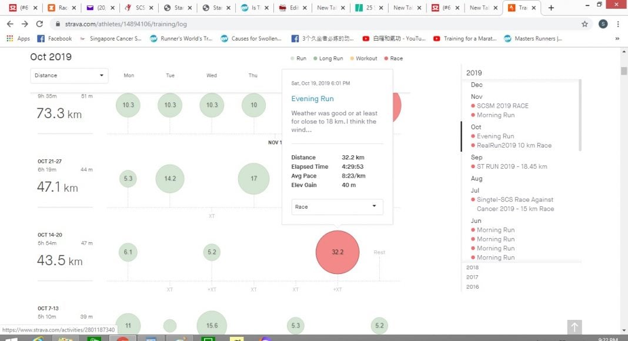Bookmark this page with the star icon
Viewport: 628px width, 341px height.
[584, 24]
